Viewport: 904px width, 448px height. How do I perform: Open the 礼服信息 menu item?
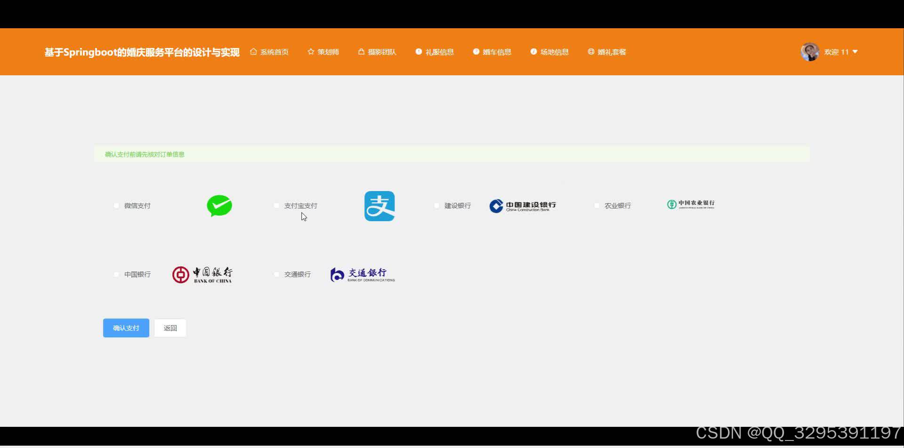point(435,52)
